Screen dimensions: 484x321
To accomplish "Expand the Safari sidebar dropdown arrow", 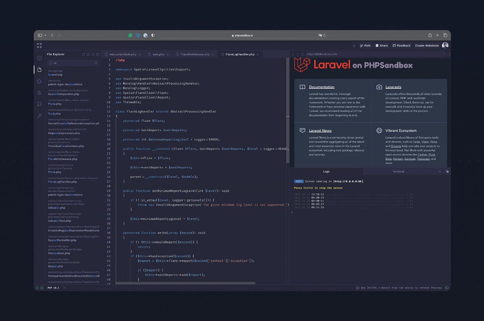I will pos(45,35).
